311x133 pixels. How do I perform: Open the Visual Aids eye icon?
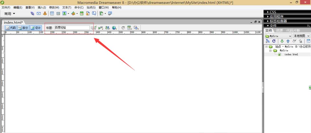(136, 28)
